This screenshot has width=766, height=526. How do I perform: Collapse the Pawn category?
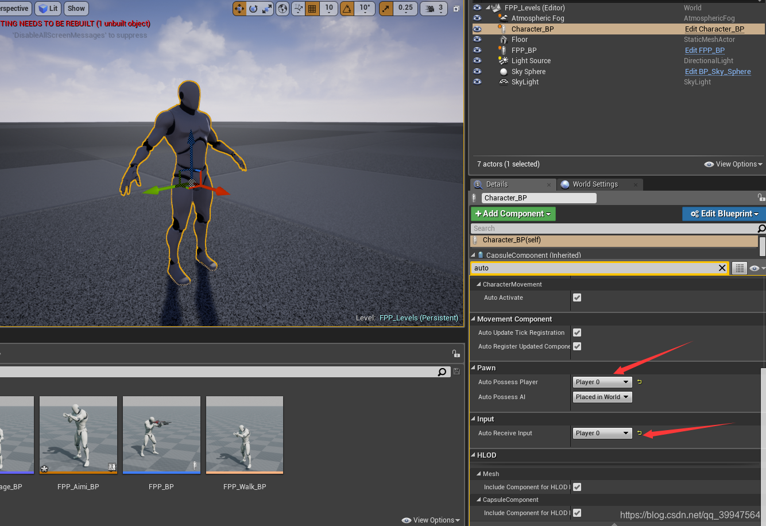click(x=474, y=368)
